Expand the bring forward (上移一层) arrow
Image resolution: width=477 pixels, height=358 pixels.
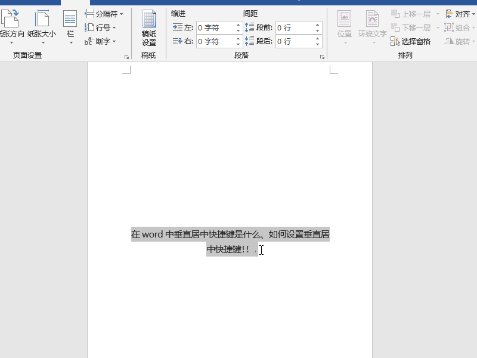(438, 14)
